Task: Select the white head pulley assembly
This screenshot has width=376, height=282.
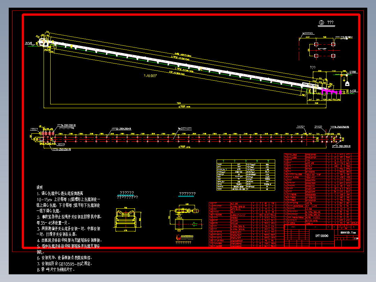Action: pyautogui.click(x=44, y=43)
